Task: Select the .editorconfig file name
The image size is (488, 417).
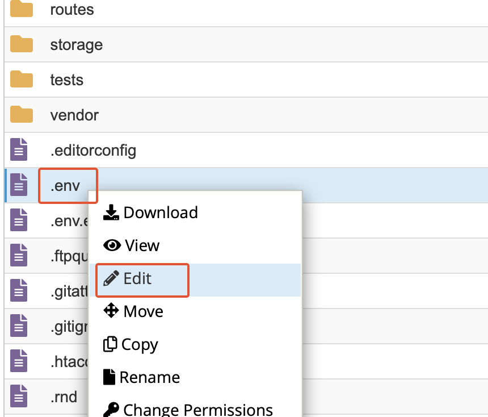Action: pos(93,151)
